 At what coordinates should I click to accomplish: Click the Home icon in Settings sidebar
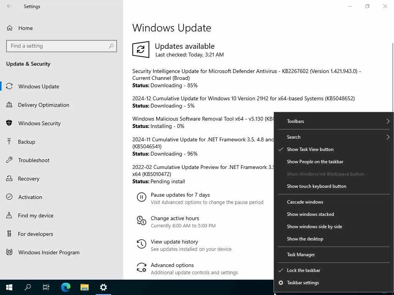tap(10, 28)
